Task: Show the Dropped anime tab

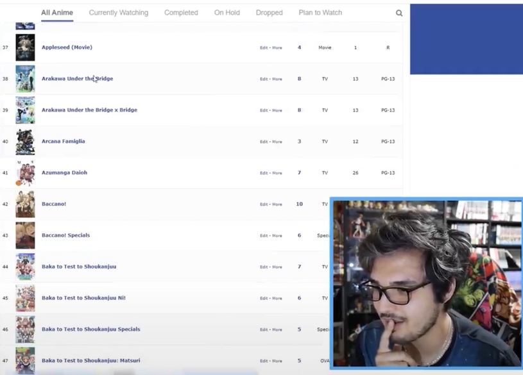Action: coord(269,13)
